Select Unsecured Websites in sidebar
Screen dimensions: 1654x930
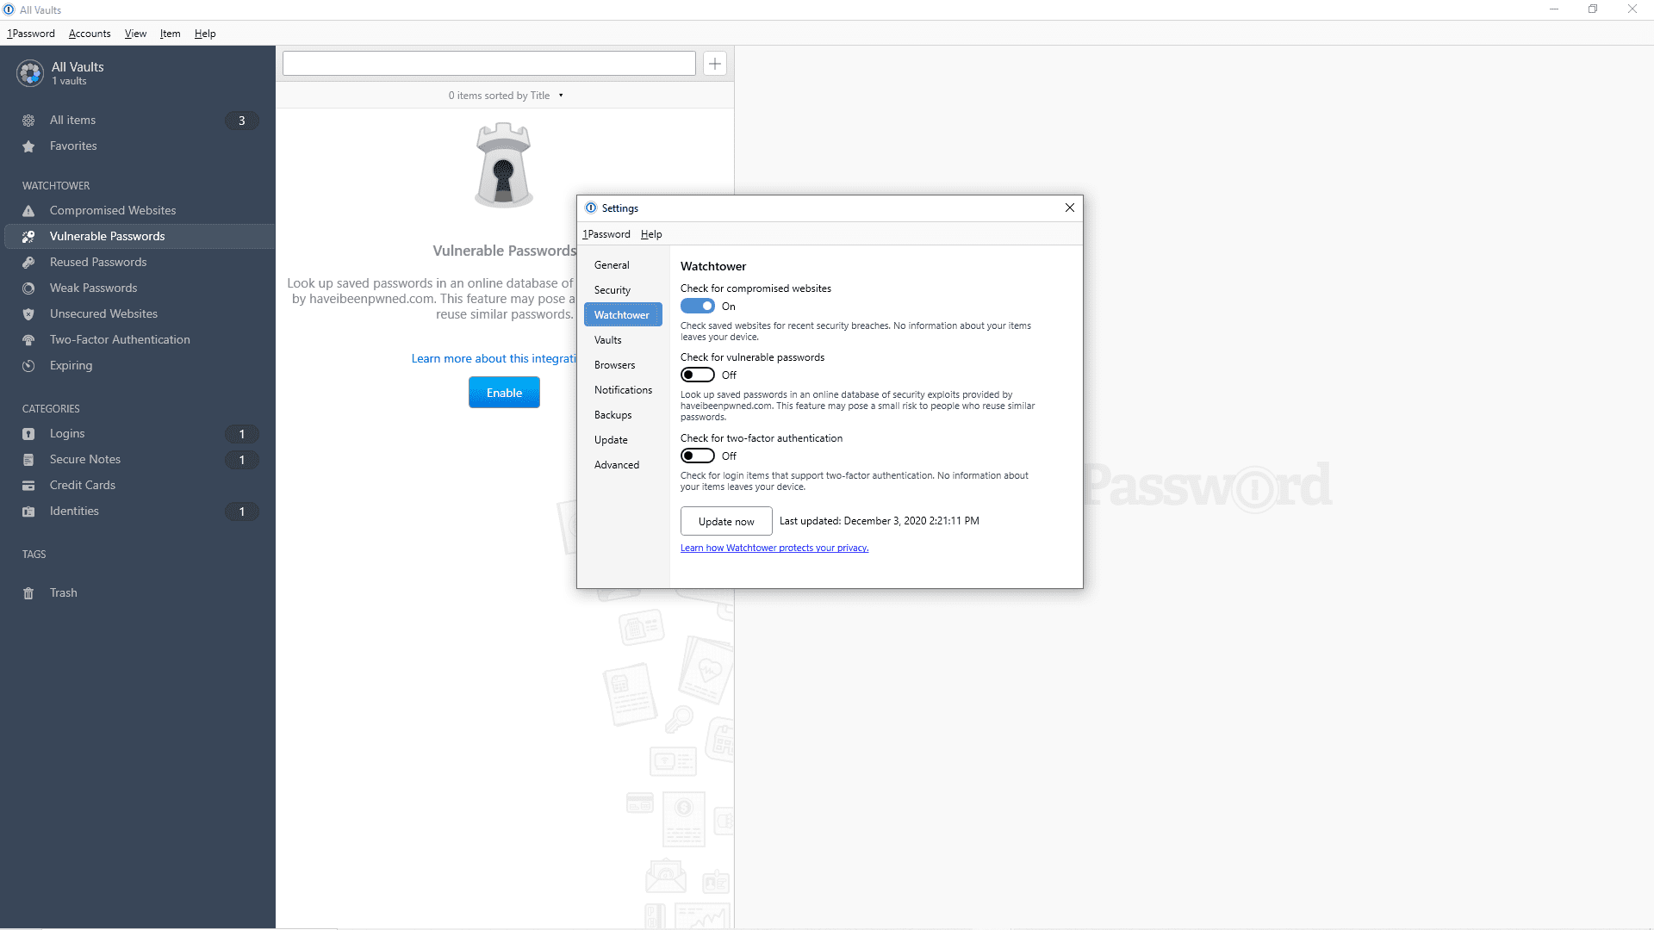(x=138, y=314)
